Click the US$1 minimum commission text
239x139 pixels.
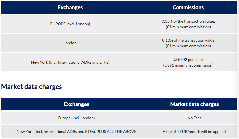188,65
